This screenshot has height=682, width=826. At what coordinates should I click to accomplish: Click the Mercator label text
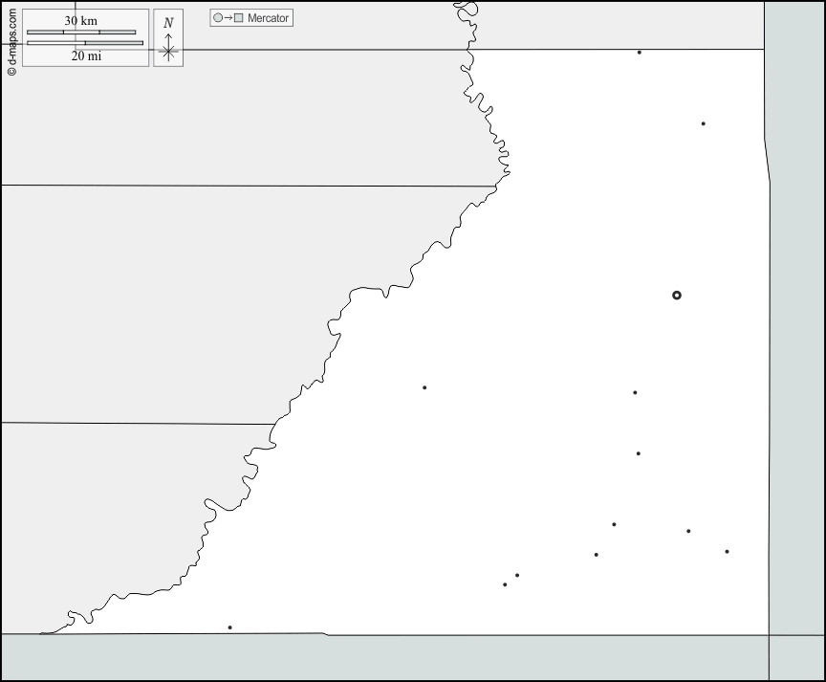tap(268, 18)
